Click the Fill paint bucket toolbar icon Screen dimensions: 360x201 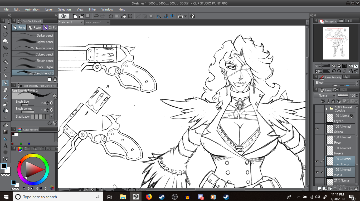coord(124,16)
